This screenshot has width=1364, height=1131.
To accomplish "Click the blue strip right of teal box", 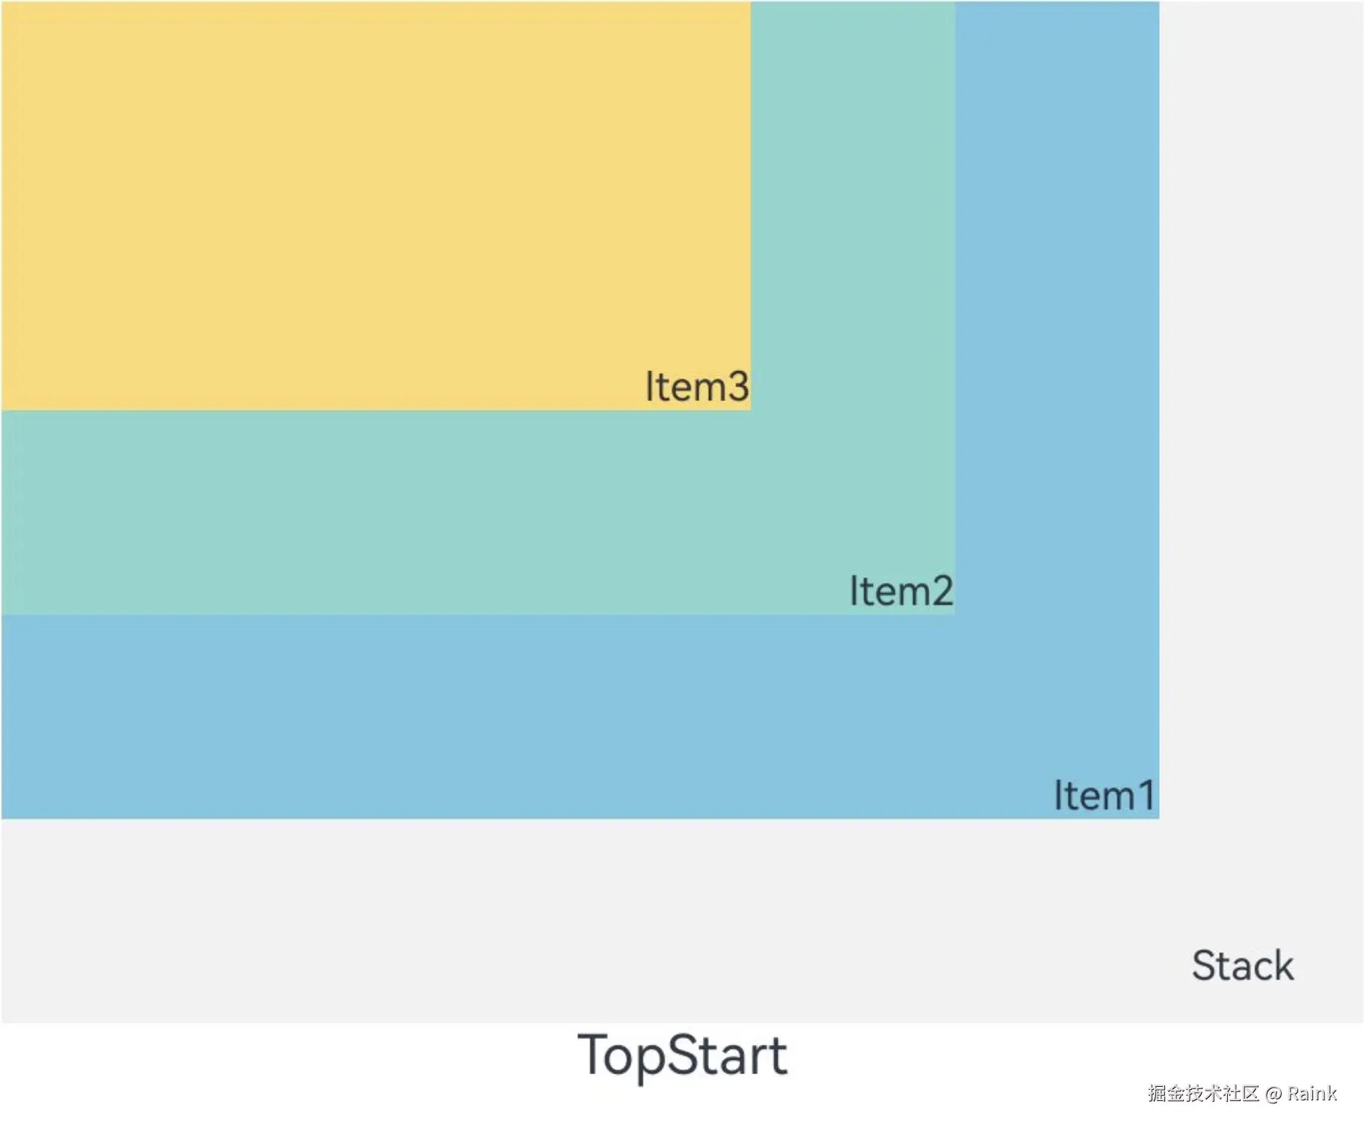I will click(1057, 299).
